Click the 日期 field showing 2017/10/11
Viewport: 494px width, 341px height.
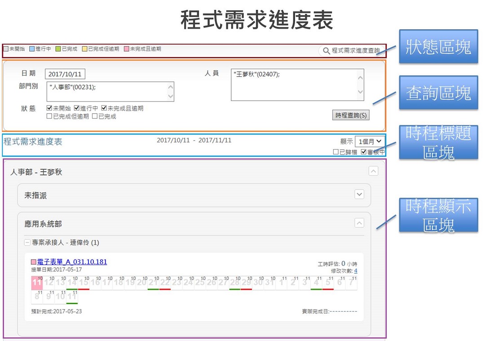click(65, 74)
